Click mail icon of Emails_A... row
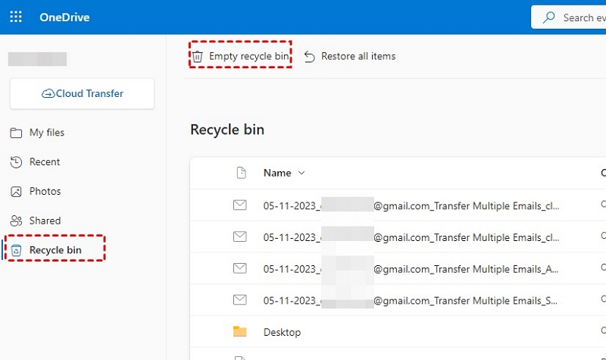 tap(240, 268)
